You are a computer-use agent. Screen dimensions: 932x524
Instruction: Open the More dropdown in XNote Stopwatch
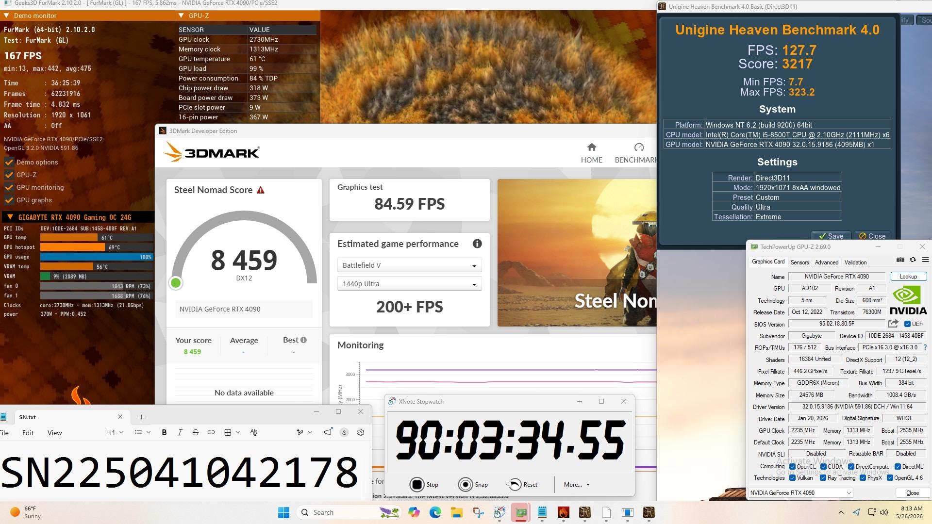click(x=577, y=484)
